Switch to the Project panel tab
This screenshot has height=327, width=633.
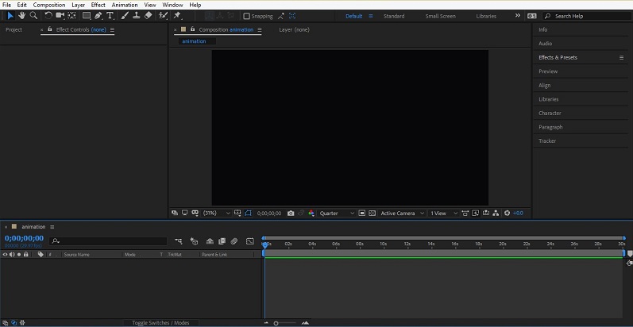click(14, 29)
